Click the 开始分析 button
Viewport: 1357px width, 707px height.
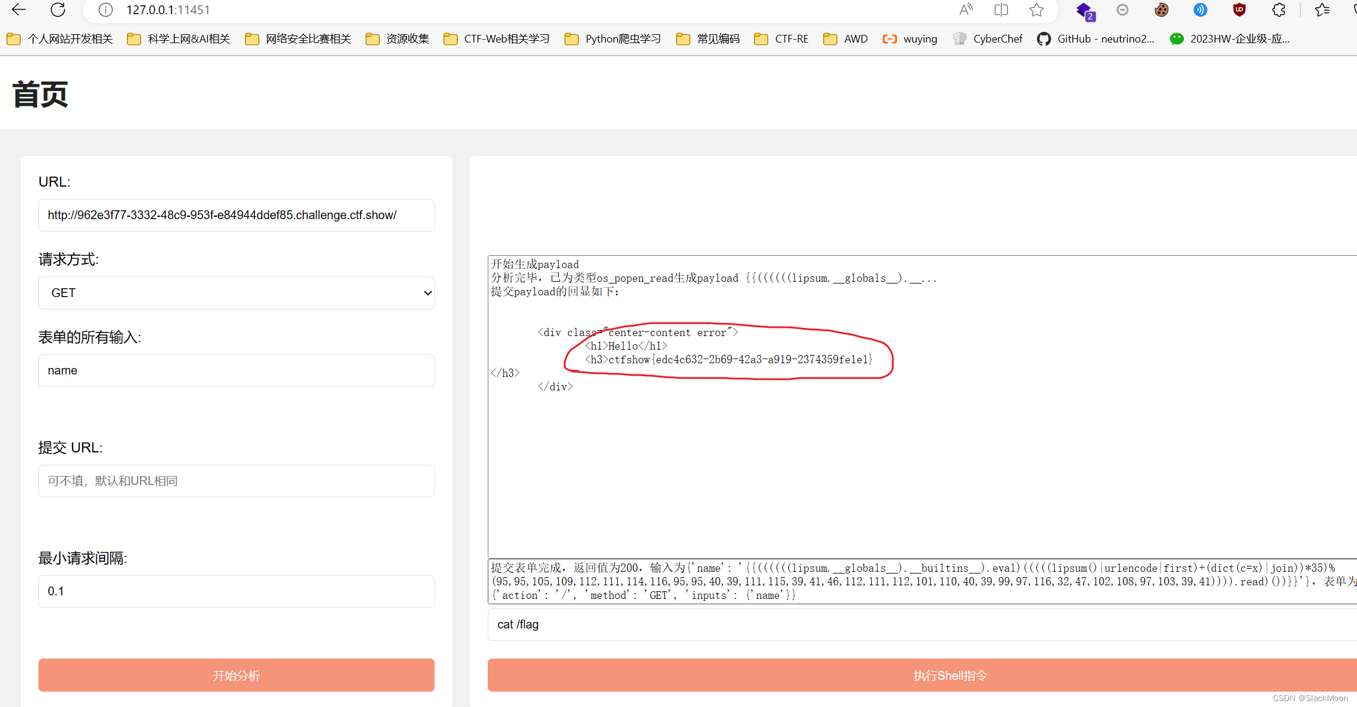pyautogui.click(x=236, y=675)
